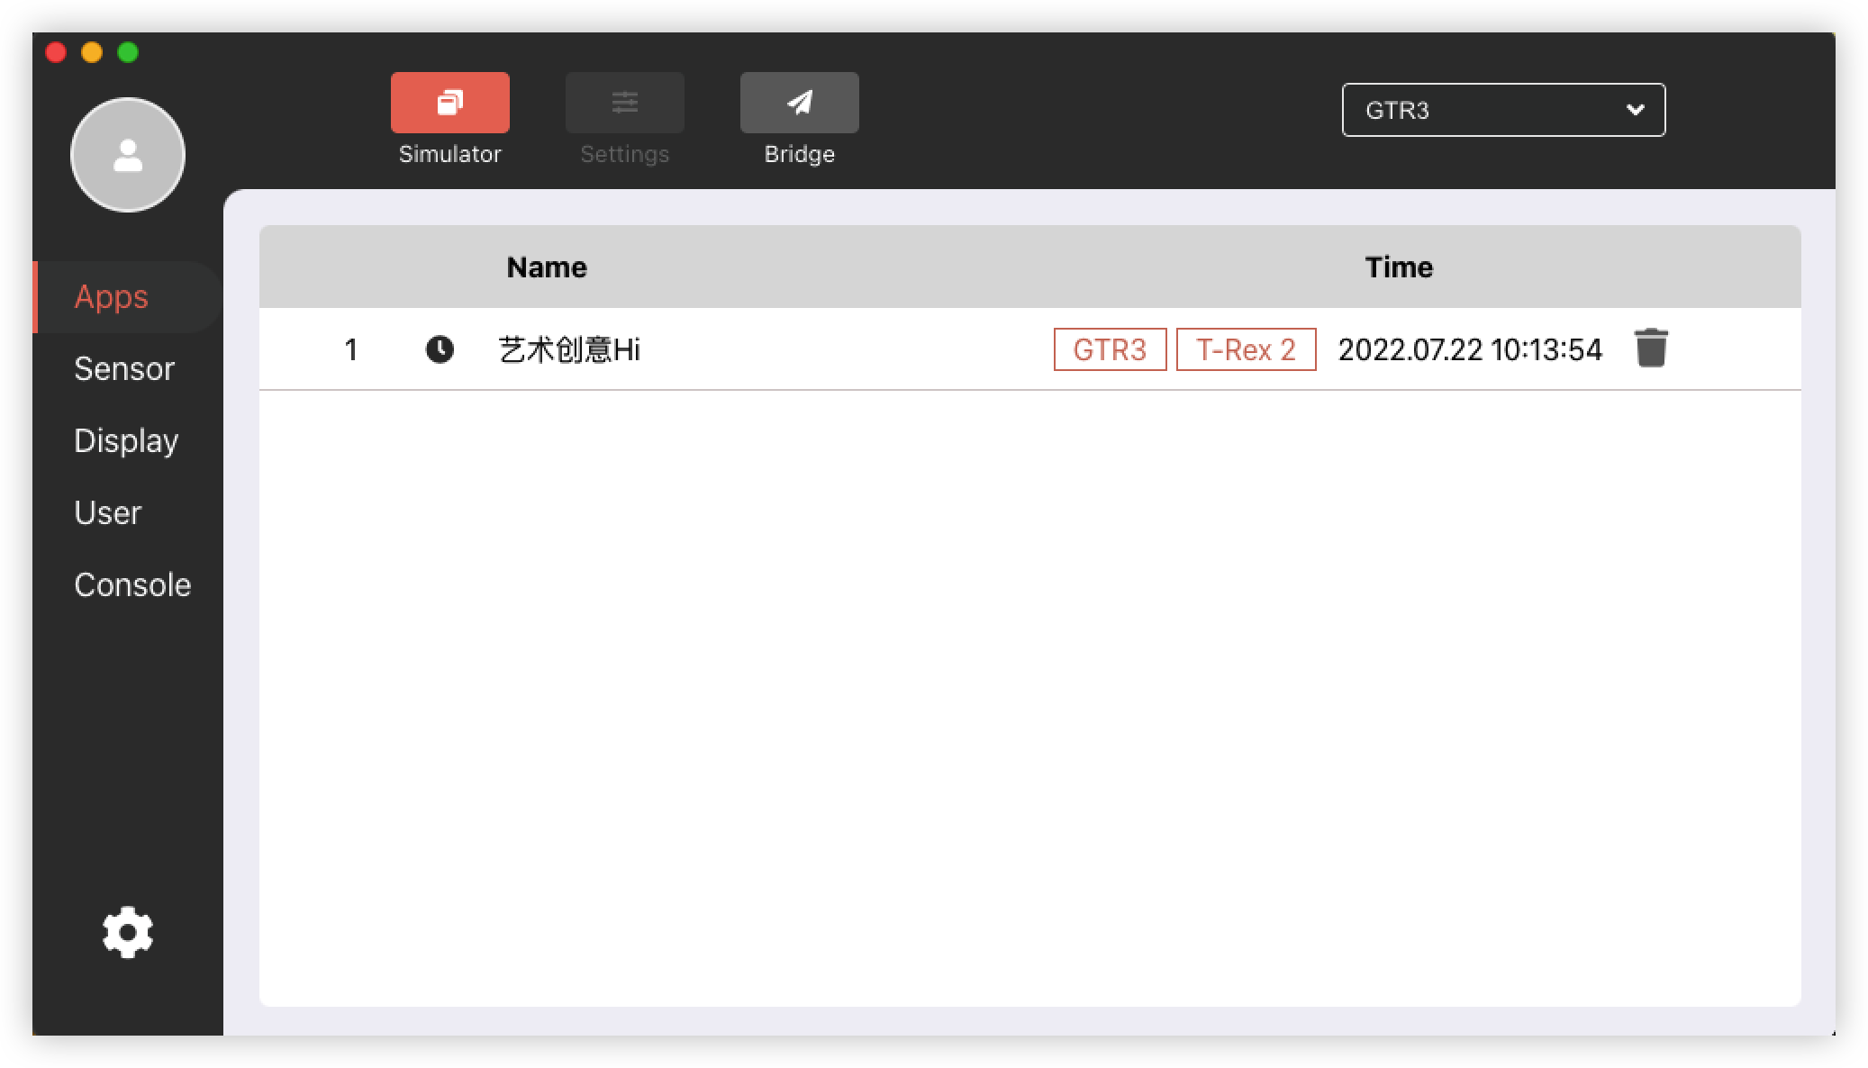Switch to the Sensor section

click(123, 368)
